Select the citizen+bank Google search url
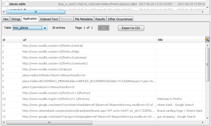The image size is (211, 126). click(89, 105)
